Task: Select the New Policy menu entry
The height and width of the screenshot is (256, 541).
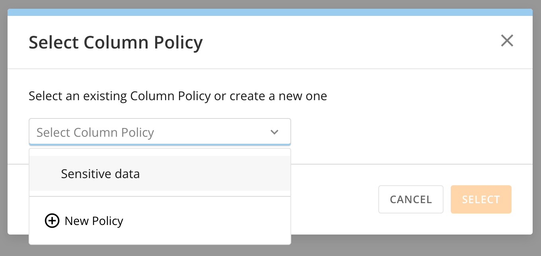Action: tap(160, 221)
